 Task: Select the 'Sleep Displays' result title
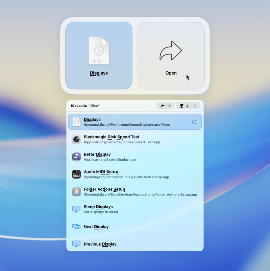(x=98, y=207)
